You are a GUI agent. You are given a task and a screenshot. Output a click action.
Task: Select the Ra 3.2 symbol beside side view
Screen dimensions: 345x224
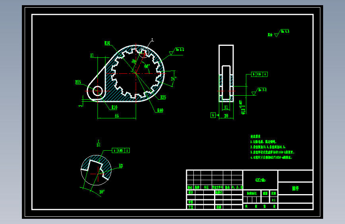coord(259,92)
